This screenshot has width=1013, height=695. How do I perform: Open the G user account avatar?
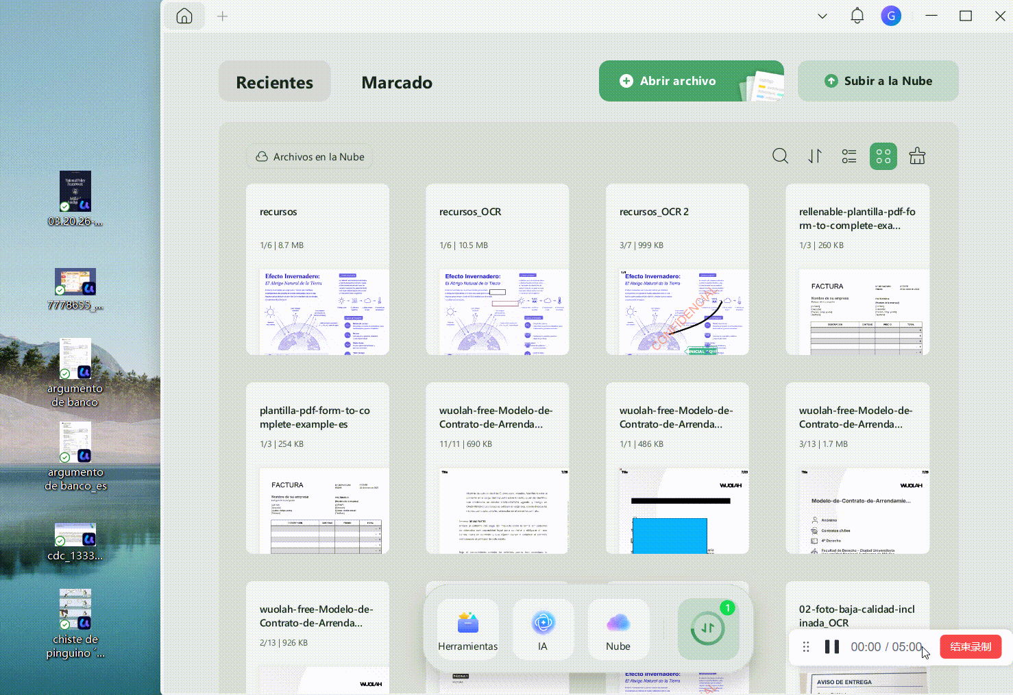[891, 16]
